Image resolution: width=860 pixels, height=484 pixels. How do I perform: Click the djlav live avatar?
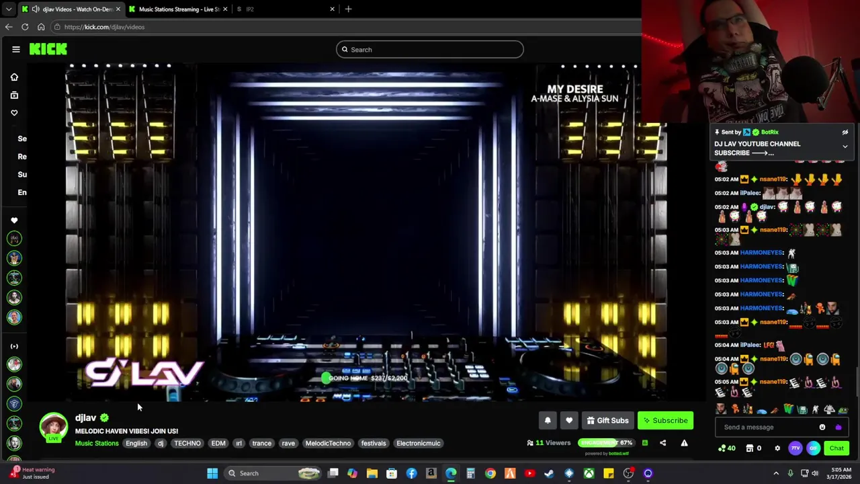tap(53, 426)
